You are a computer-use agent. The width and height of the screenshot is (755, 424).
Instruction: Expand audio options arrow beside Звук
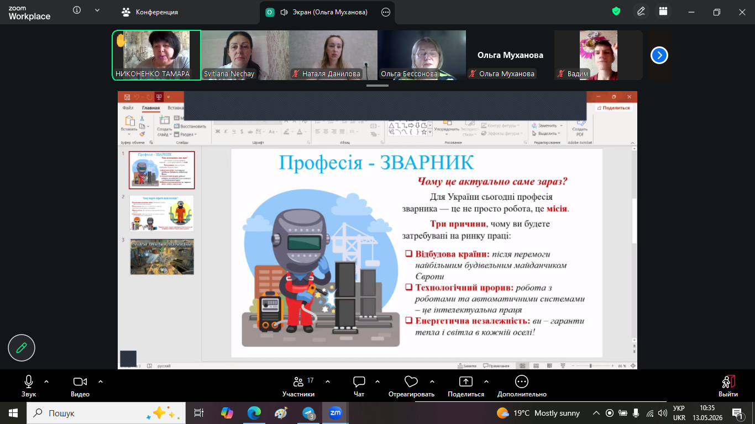click(x=46, y=381)
